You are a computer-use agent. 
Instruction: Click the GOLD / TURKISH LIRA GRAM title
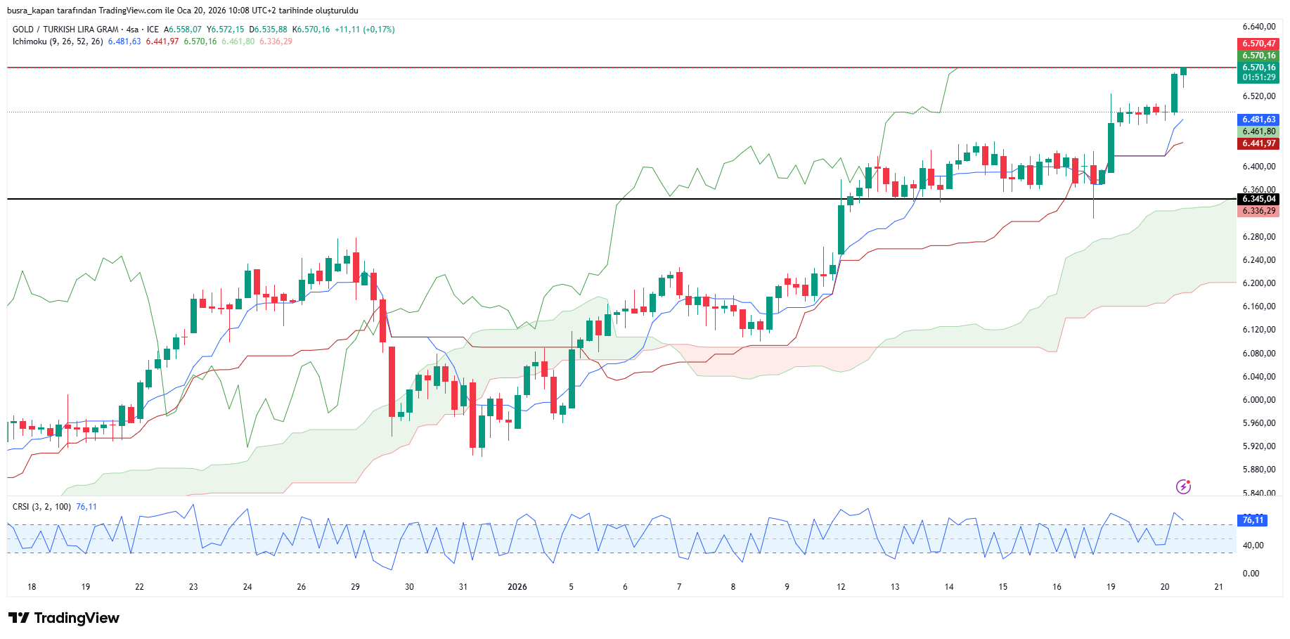click(65, 30)
